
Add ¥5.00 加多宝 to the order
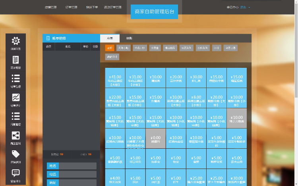[156, 159]
